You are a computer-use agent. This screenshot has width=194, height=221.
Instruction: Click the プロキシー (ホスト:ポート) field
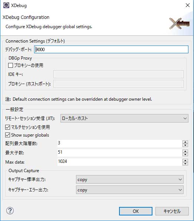click(x=118, y=84)
